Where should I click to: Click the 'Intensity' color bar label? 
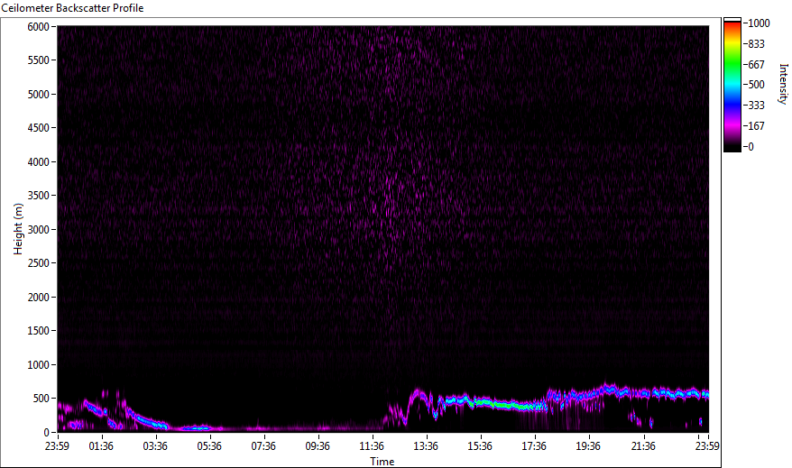tap(783, 84)
